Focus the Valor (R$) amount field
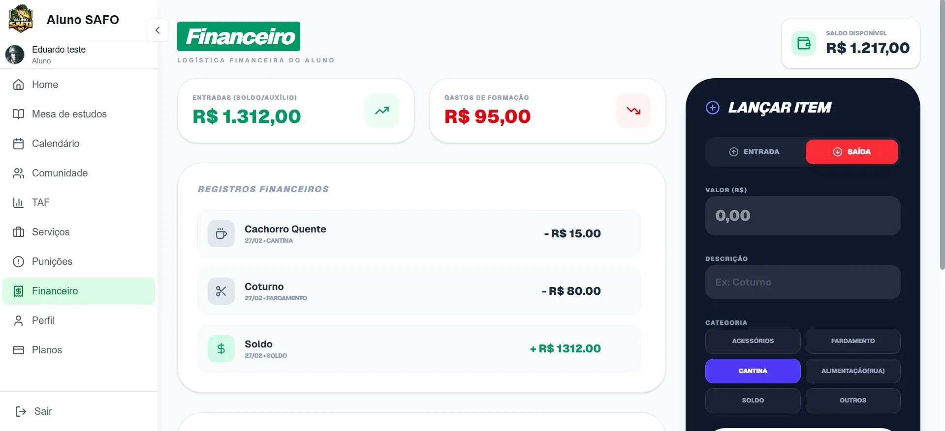 pyautogui.click(x=802, y=216)
